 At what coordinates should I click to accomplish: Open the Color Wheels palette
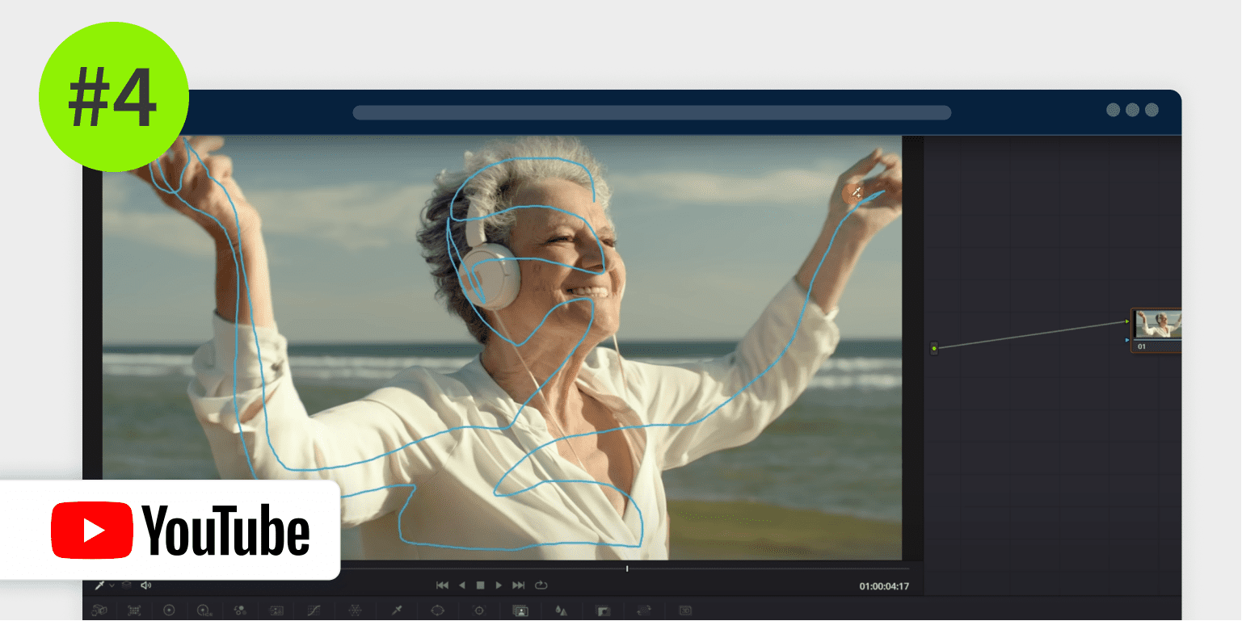(169, 611)
